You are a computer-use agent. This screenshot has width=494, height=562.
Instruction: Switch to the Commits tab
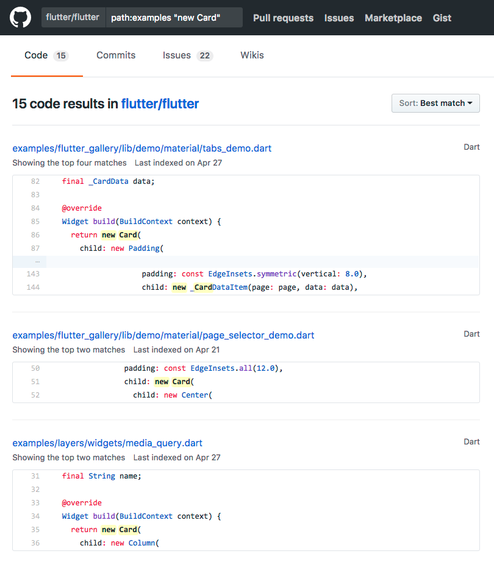[x=115, y=55]
